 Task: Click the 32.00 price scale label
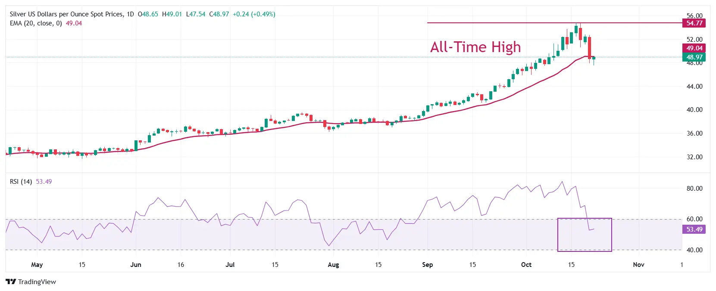694,157
